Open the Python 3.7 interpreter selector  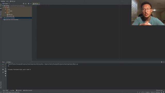155,92
